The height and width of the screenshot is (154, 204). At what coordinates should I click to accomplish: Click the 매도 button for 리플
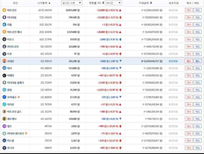(x=197, y=25)
